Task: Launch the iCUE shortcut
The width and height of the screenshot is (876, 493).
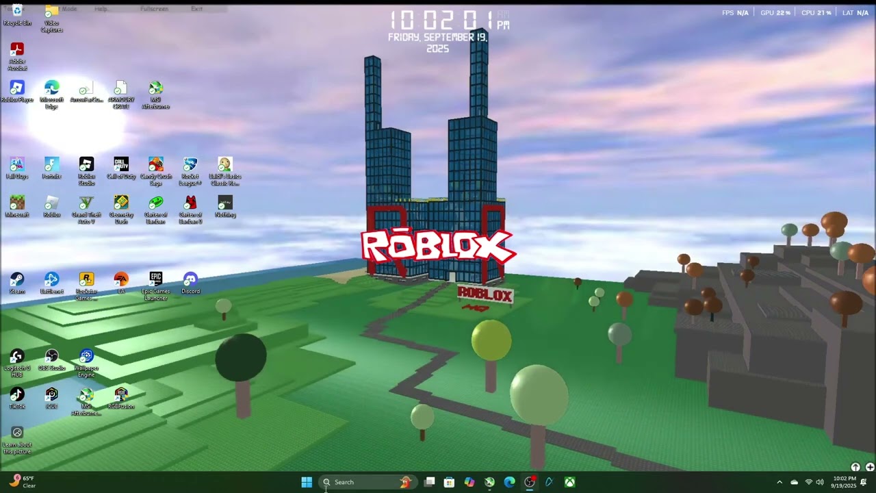Action: pos(51,399)
